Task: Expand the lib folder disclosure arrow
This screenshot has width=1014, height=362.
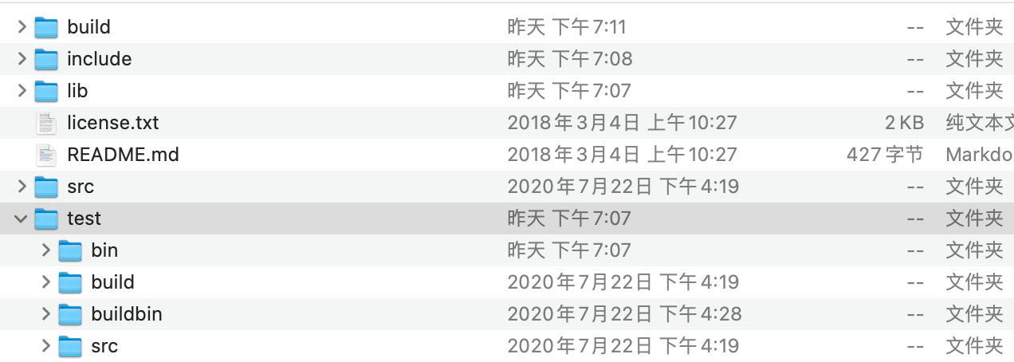Action: 22,91
